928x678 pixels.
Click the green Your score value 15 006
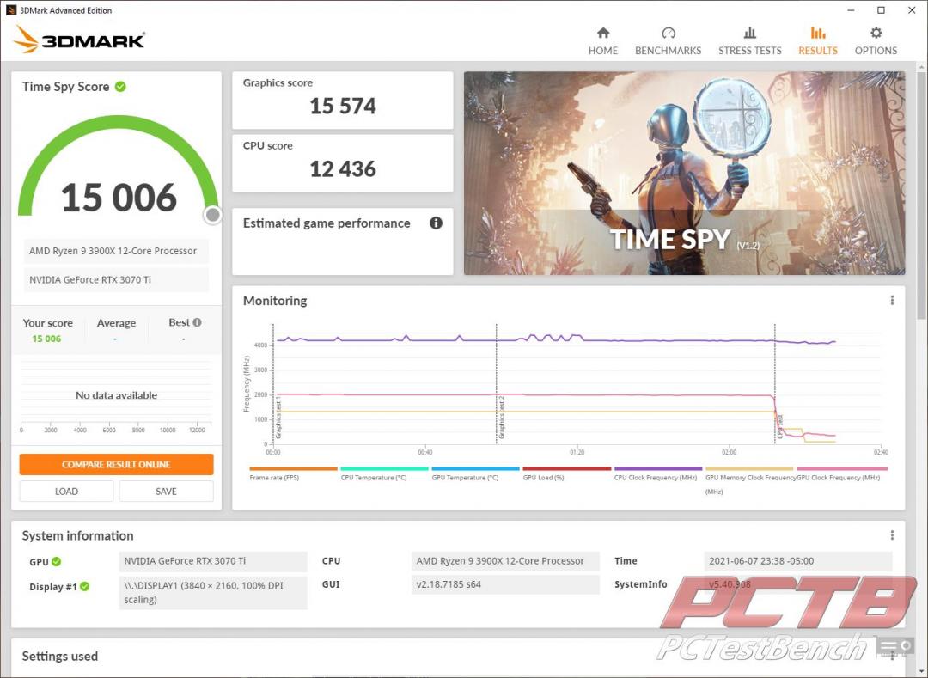(46, 339)
